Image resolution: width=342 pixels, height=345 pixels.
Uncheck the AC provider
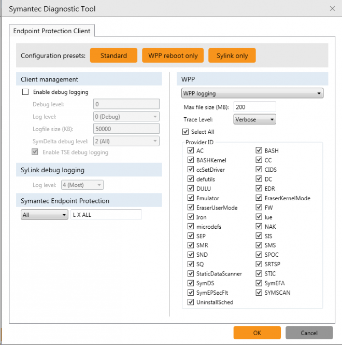tap(191, 150)
